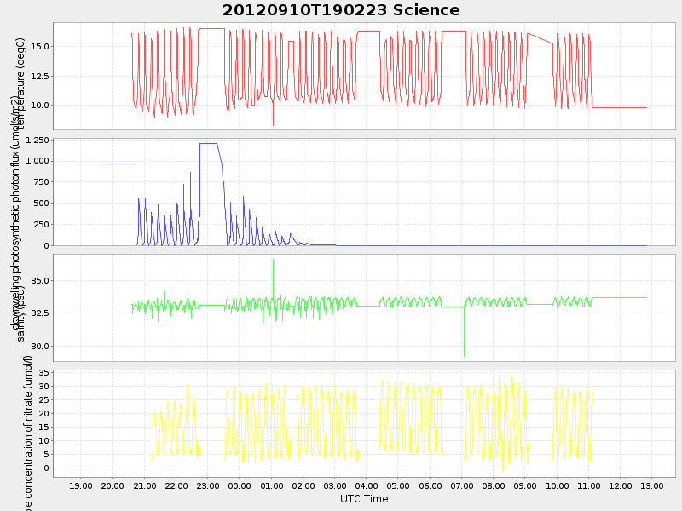Click the 07:00 time tick label
682x511 pixels.
tap(462, 485)
